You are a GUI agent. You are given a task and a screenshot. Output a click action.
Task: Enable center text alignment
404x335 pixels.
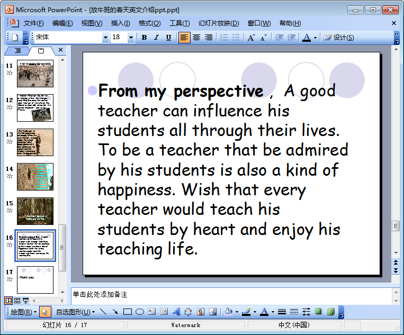coord(196,38)
